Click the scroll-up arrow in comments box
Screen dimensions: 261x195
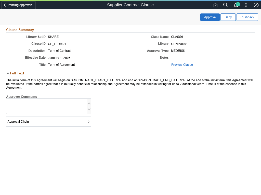89,103
